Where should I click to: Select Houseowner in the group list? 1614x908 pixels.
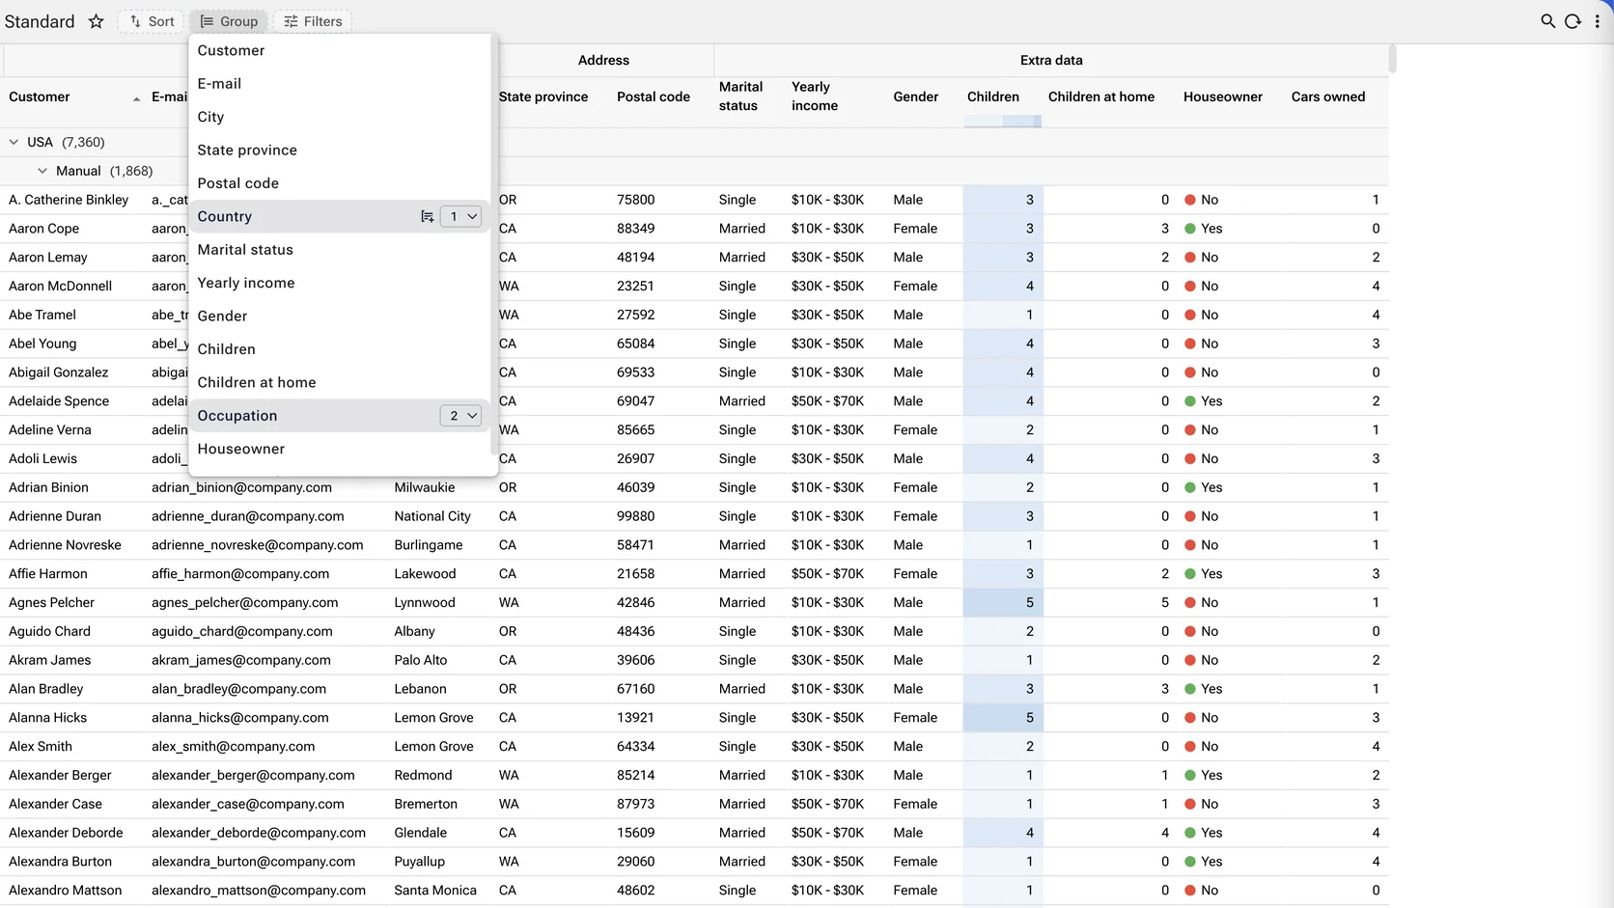(340, 449)
